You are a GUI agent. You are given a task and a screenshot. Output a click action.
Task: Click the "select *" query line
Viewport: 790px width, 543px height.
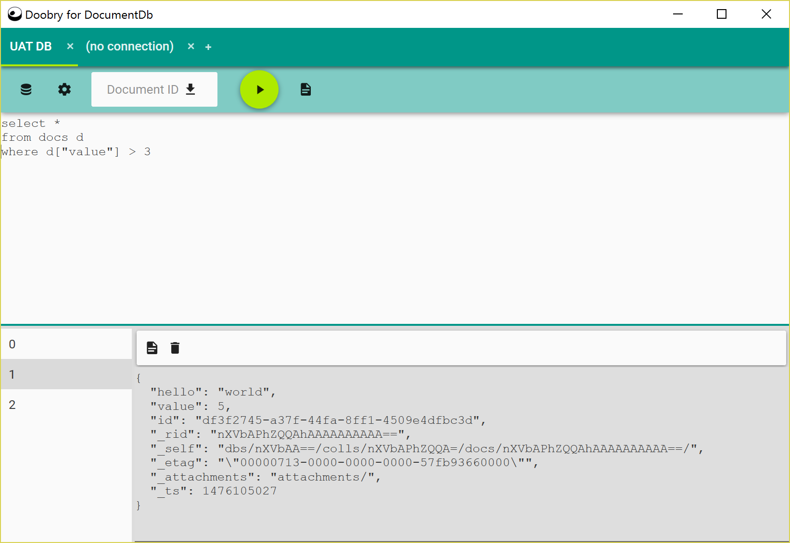pyautogui.click(x=31, y=123)
